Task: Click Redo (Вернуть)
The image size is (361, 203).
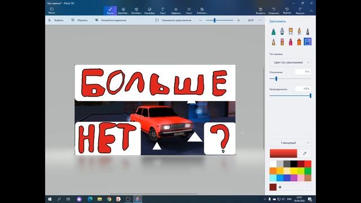Action: coord(300,11)
